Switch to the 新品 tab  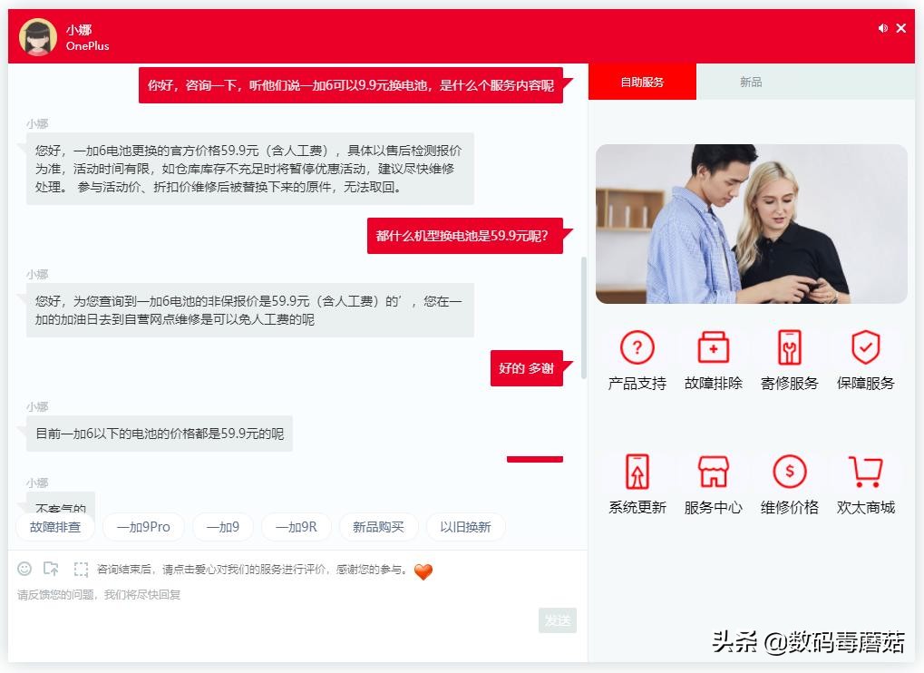(750, 81)
